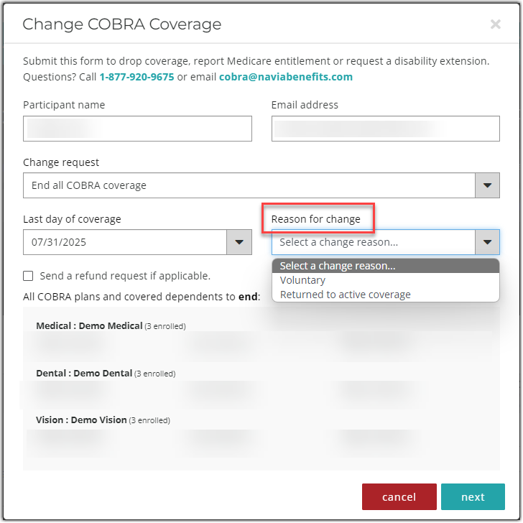Viewport: 523px width, 523px height.
Task: Click the Dental : Demo Dental heading
Action: click(84, 373)
